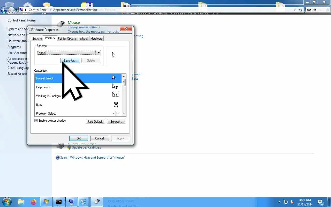Click the Precision Select crosshair icon
This screenshot has height=207, width=331.
(x=116, y=113)
